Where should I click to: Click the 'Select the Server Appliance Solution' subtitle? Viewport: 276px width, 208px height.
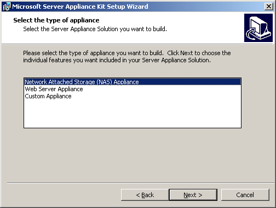click(95, 29)
